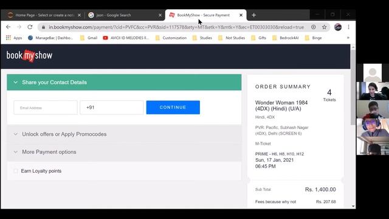Click the 4 Tickets count
This screenshot has height=219, width=389.
[x=329, y=96]
